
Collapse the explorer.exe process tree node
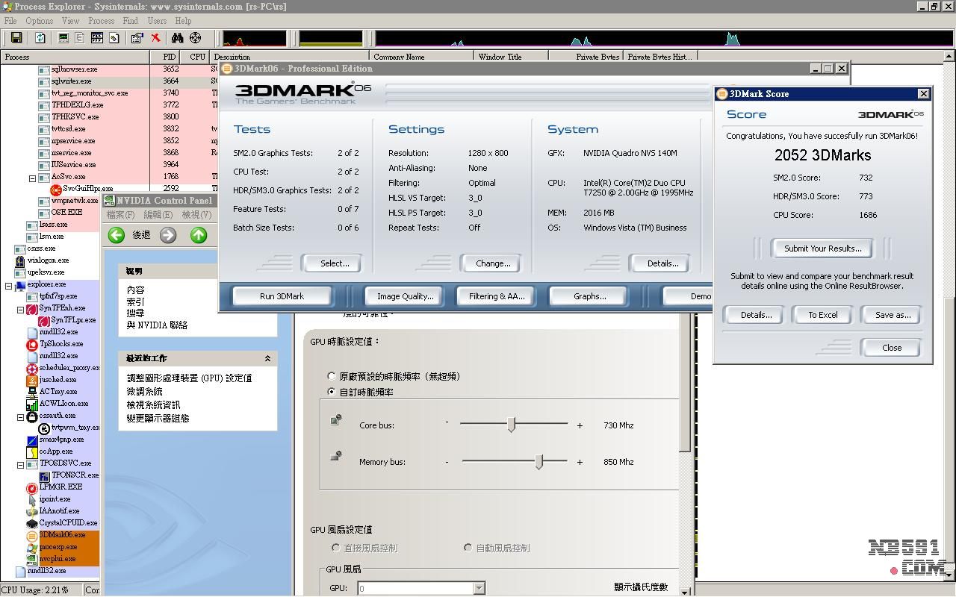[9, 285]
